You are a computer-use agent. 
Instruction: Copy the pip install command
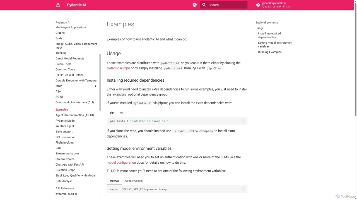click(x=243, y=121)
